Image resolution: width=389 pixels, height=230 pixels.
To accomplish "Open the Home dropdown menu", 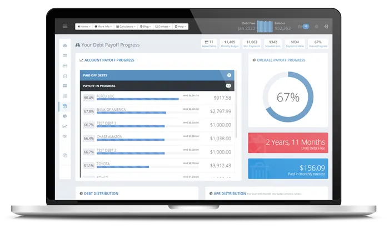I will (x=83, y=27).
